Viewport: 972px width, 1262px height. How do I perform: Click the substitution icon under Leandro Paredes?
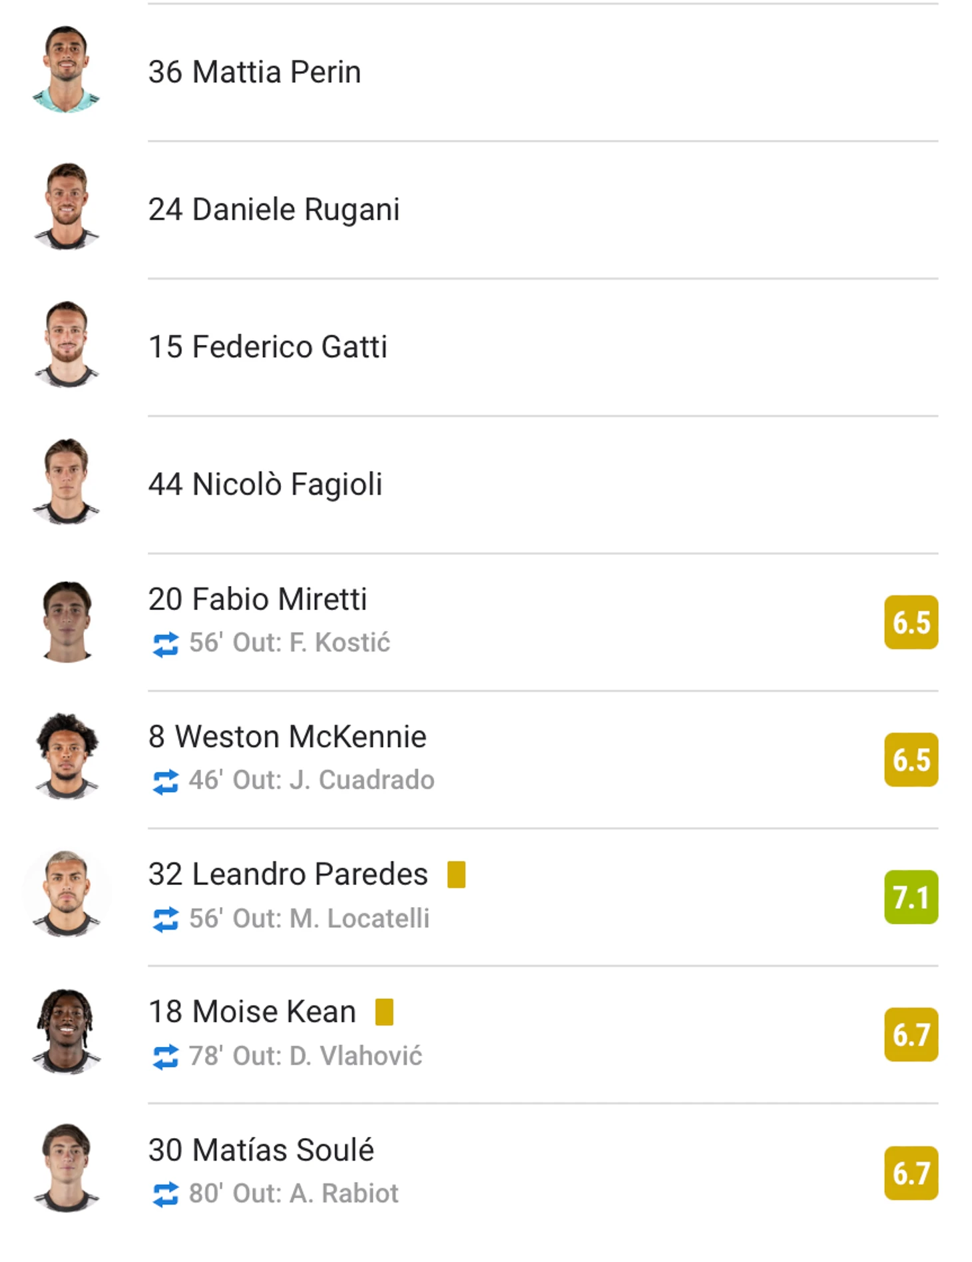coord(165,920)
